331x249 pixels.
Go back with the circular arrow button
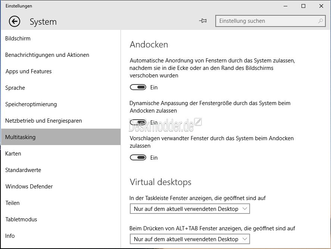pyautogui.click(x=15, y=21)
